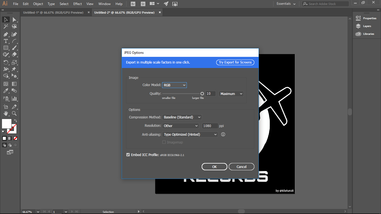Select the Direct Selection tool
The image size is (381, 214).
[x=14, y=20]
